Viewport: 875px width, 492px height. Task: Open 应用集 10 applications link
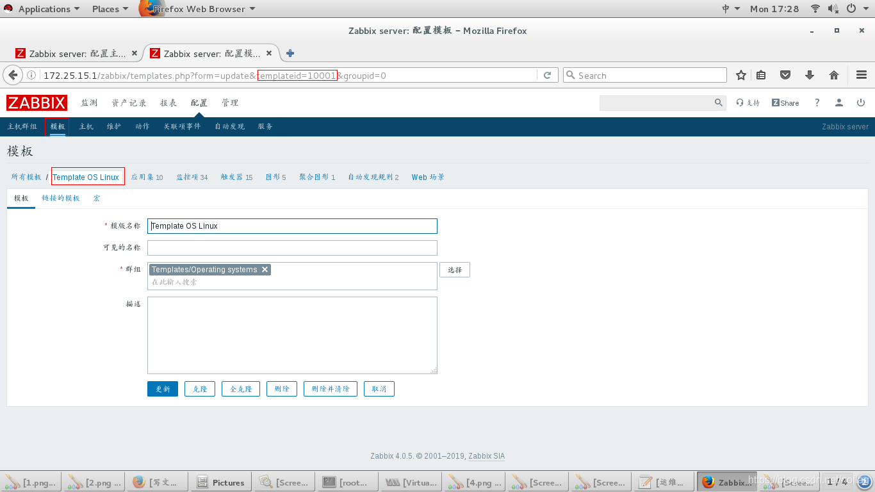147,177
